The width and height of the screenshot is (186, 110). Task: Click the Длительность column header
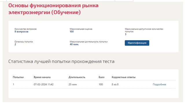[77, 77]
